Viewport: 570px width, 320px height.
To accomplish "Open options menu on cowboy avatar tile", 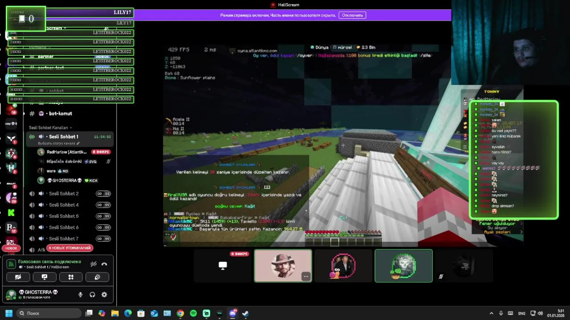I will (x=306, y=276).
